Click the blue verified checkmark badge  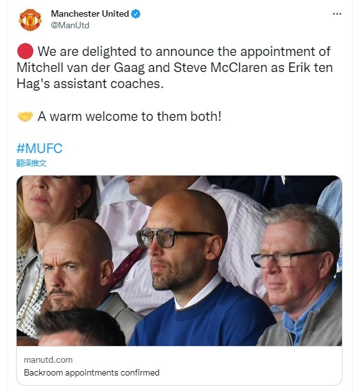coord(135,14)
